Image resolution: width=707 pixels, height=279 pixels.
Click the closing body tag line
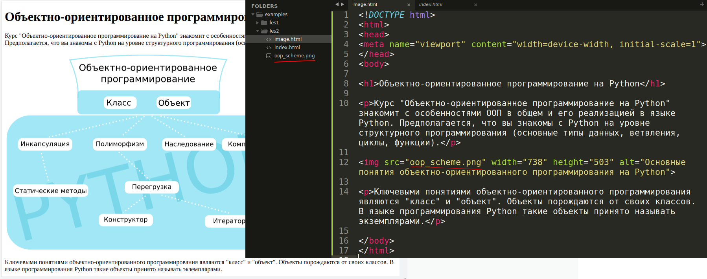[x=376, y=241]
